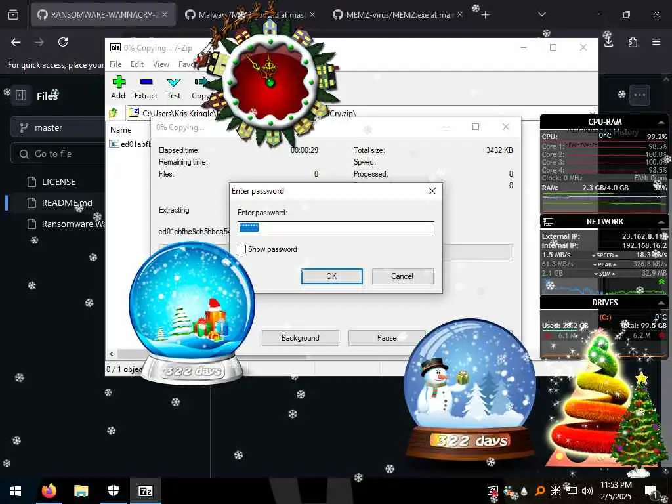Open the Firefox list-all-tabs chevron
Image resolution: width=672 pixels, height=504 pixels.
point(542,14)
